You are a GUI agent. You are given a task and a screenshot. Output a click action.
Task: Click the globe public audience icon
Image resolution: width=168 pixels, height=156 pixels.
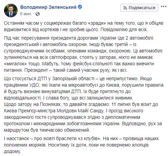click(x=38, y=14)
